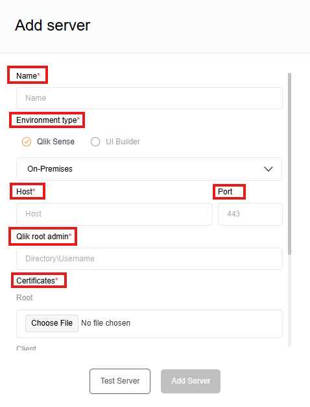
Task: Click the Environment type label
Action: click(x=48, y=120)
